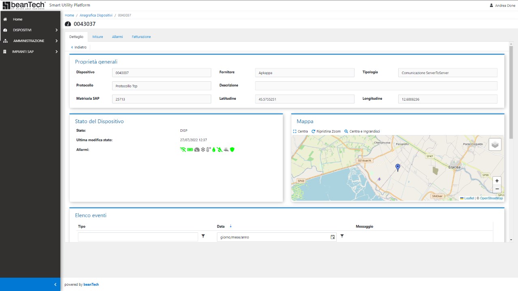Open Anagrafica Dispositivi breadcrumb link
This screenshot has width=518, height=291.
[x=96, y=15]
